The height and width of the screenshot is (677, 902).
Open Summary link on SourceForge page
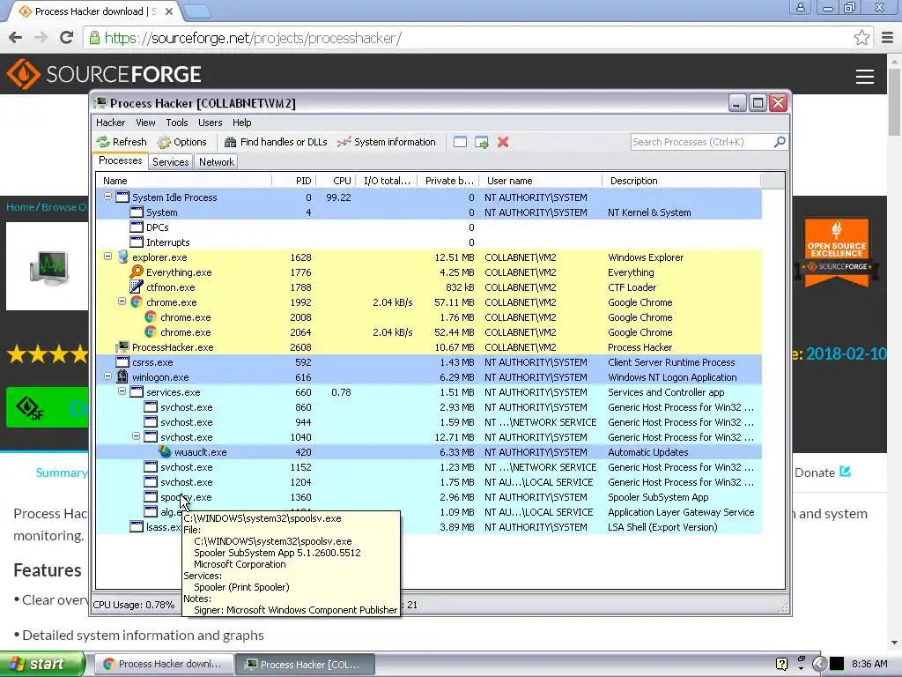(x=63, y=472)
